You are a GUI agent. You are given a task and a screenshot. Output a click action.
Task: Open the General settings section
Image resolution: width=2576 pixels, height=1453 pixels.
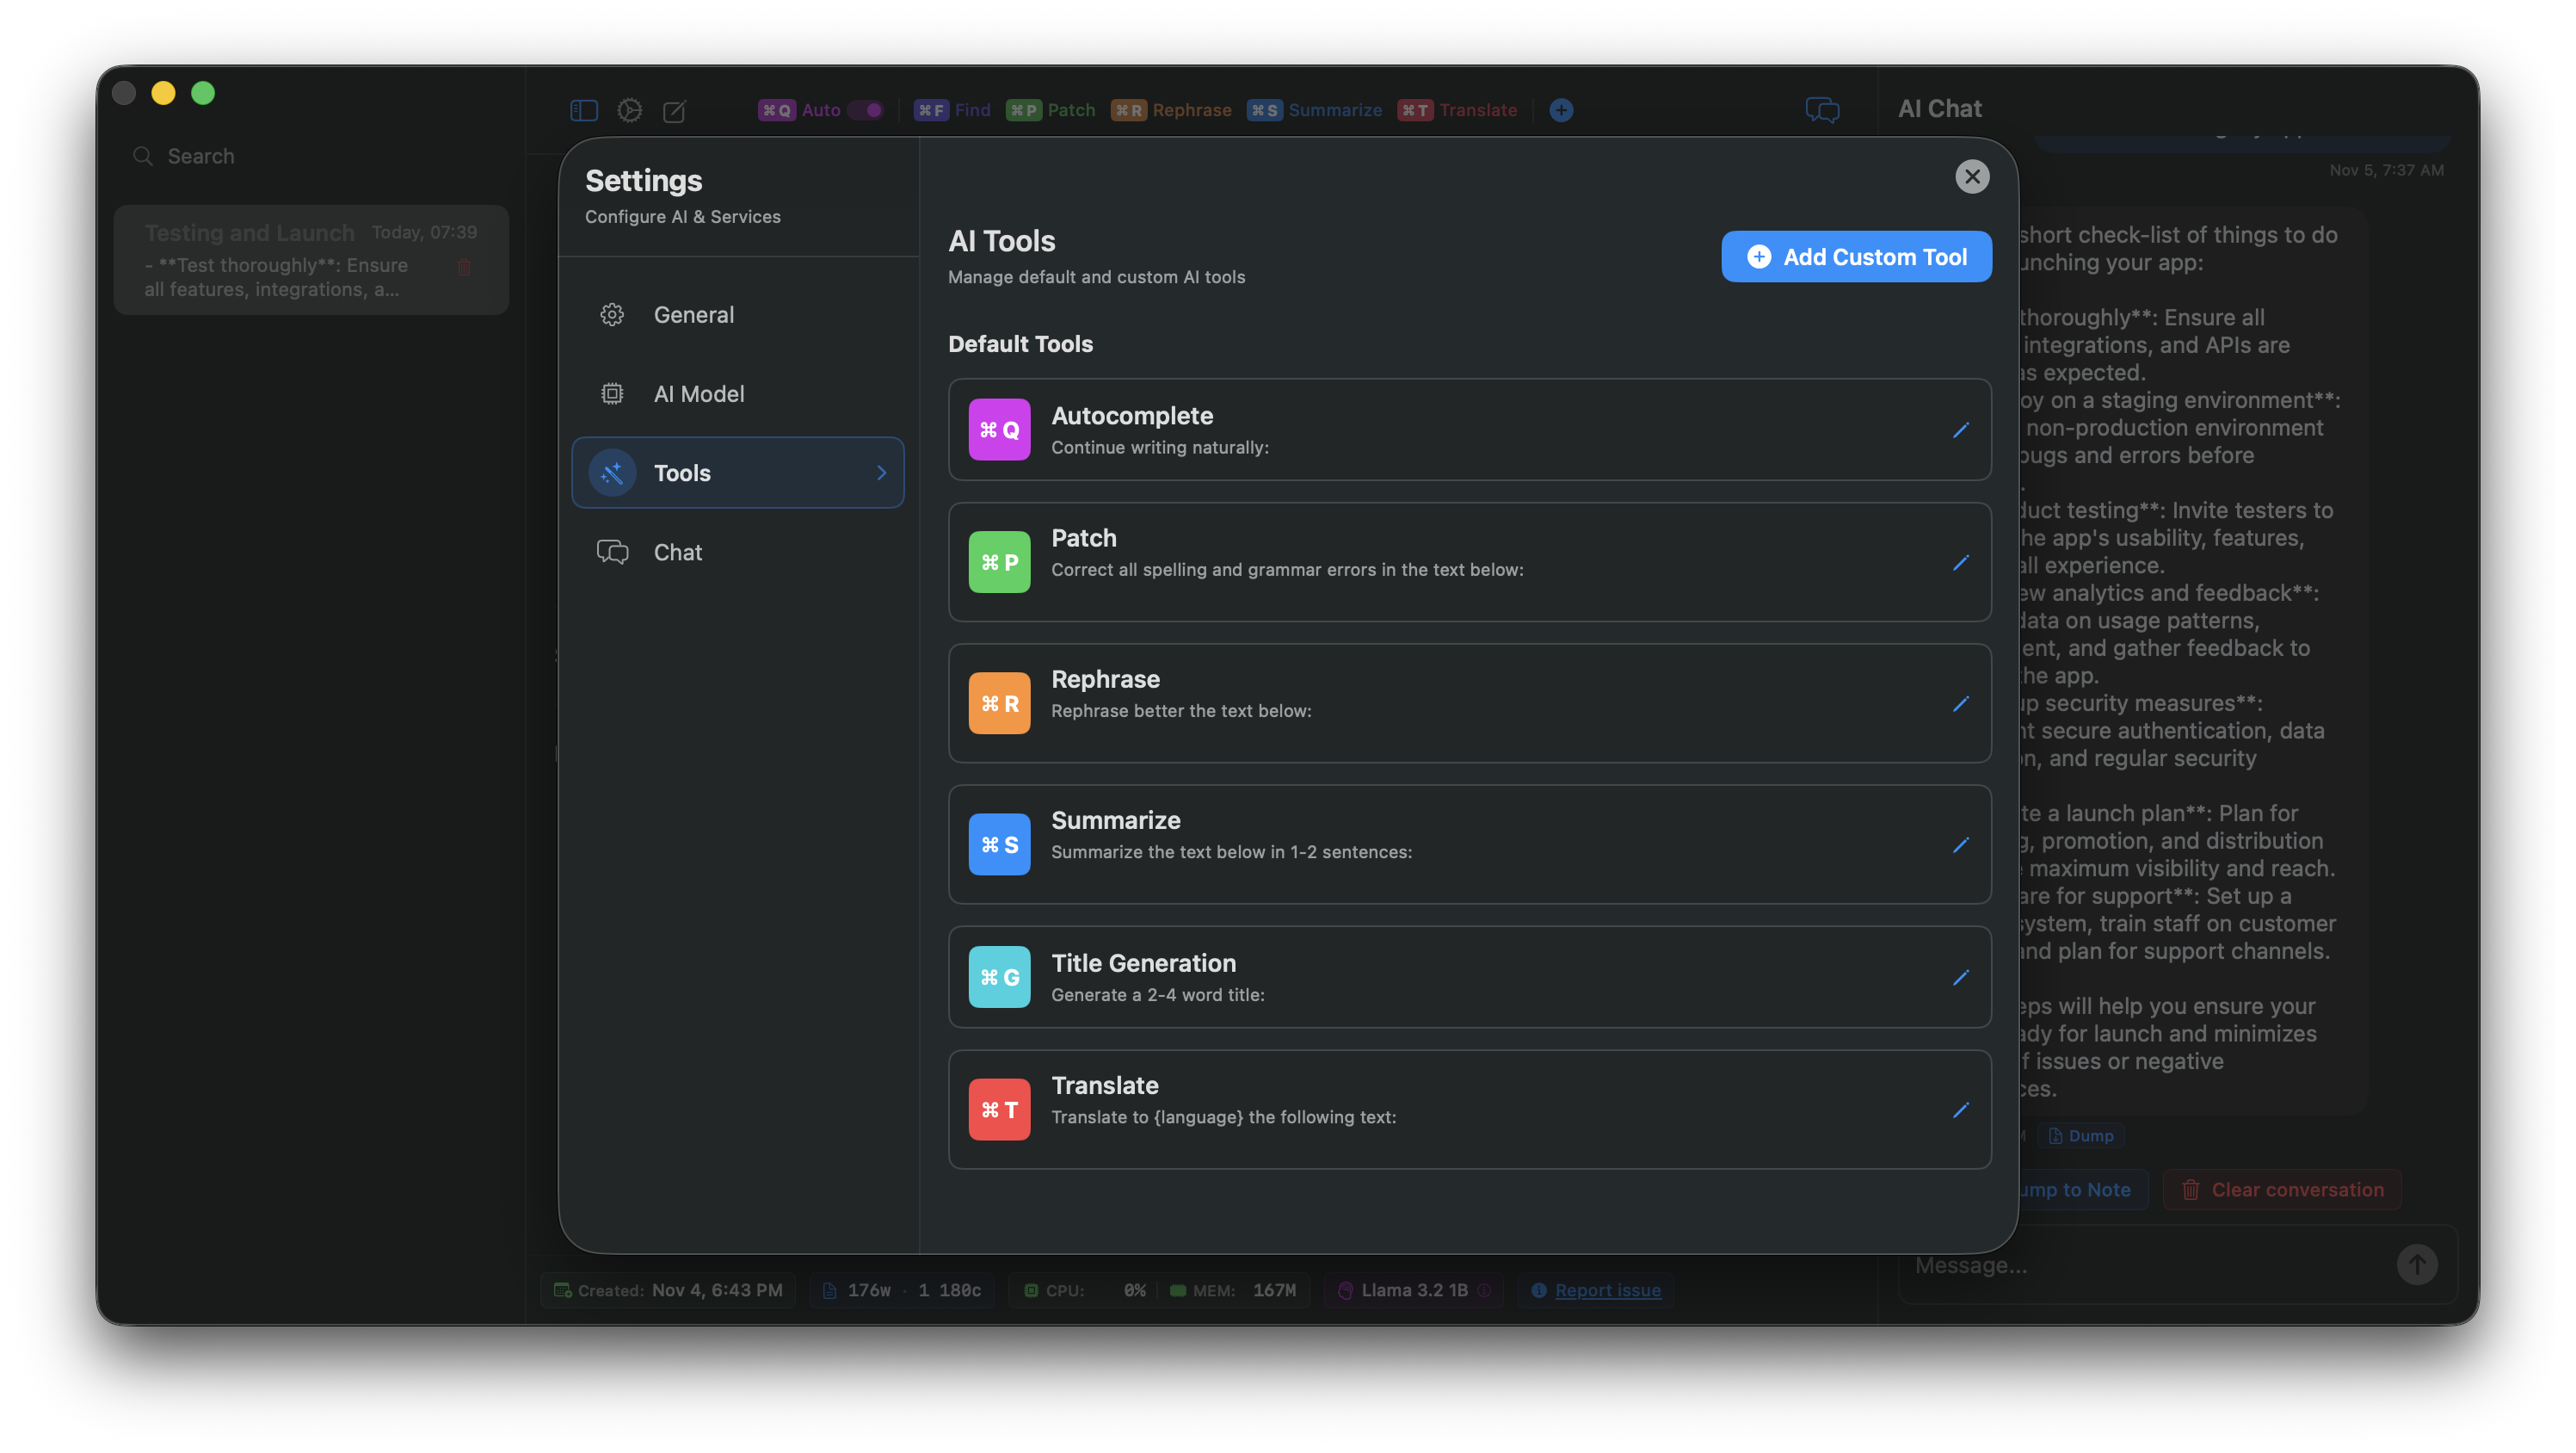pyautogui.click(x=693, y=314)
